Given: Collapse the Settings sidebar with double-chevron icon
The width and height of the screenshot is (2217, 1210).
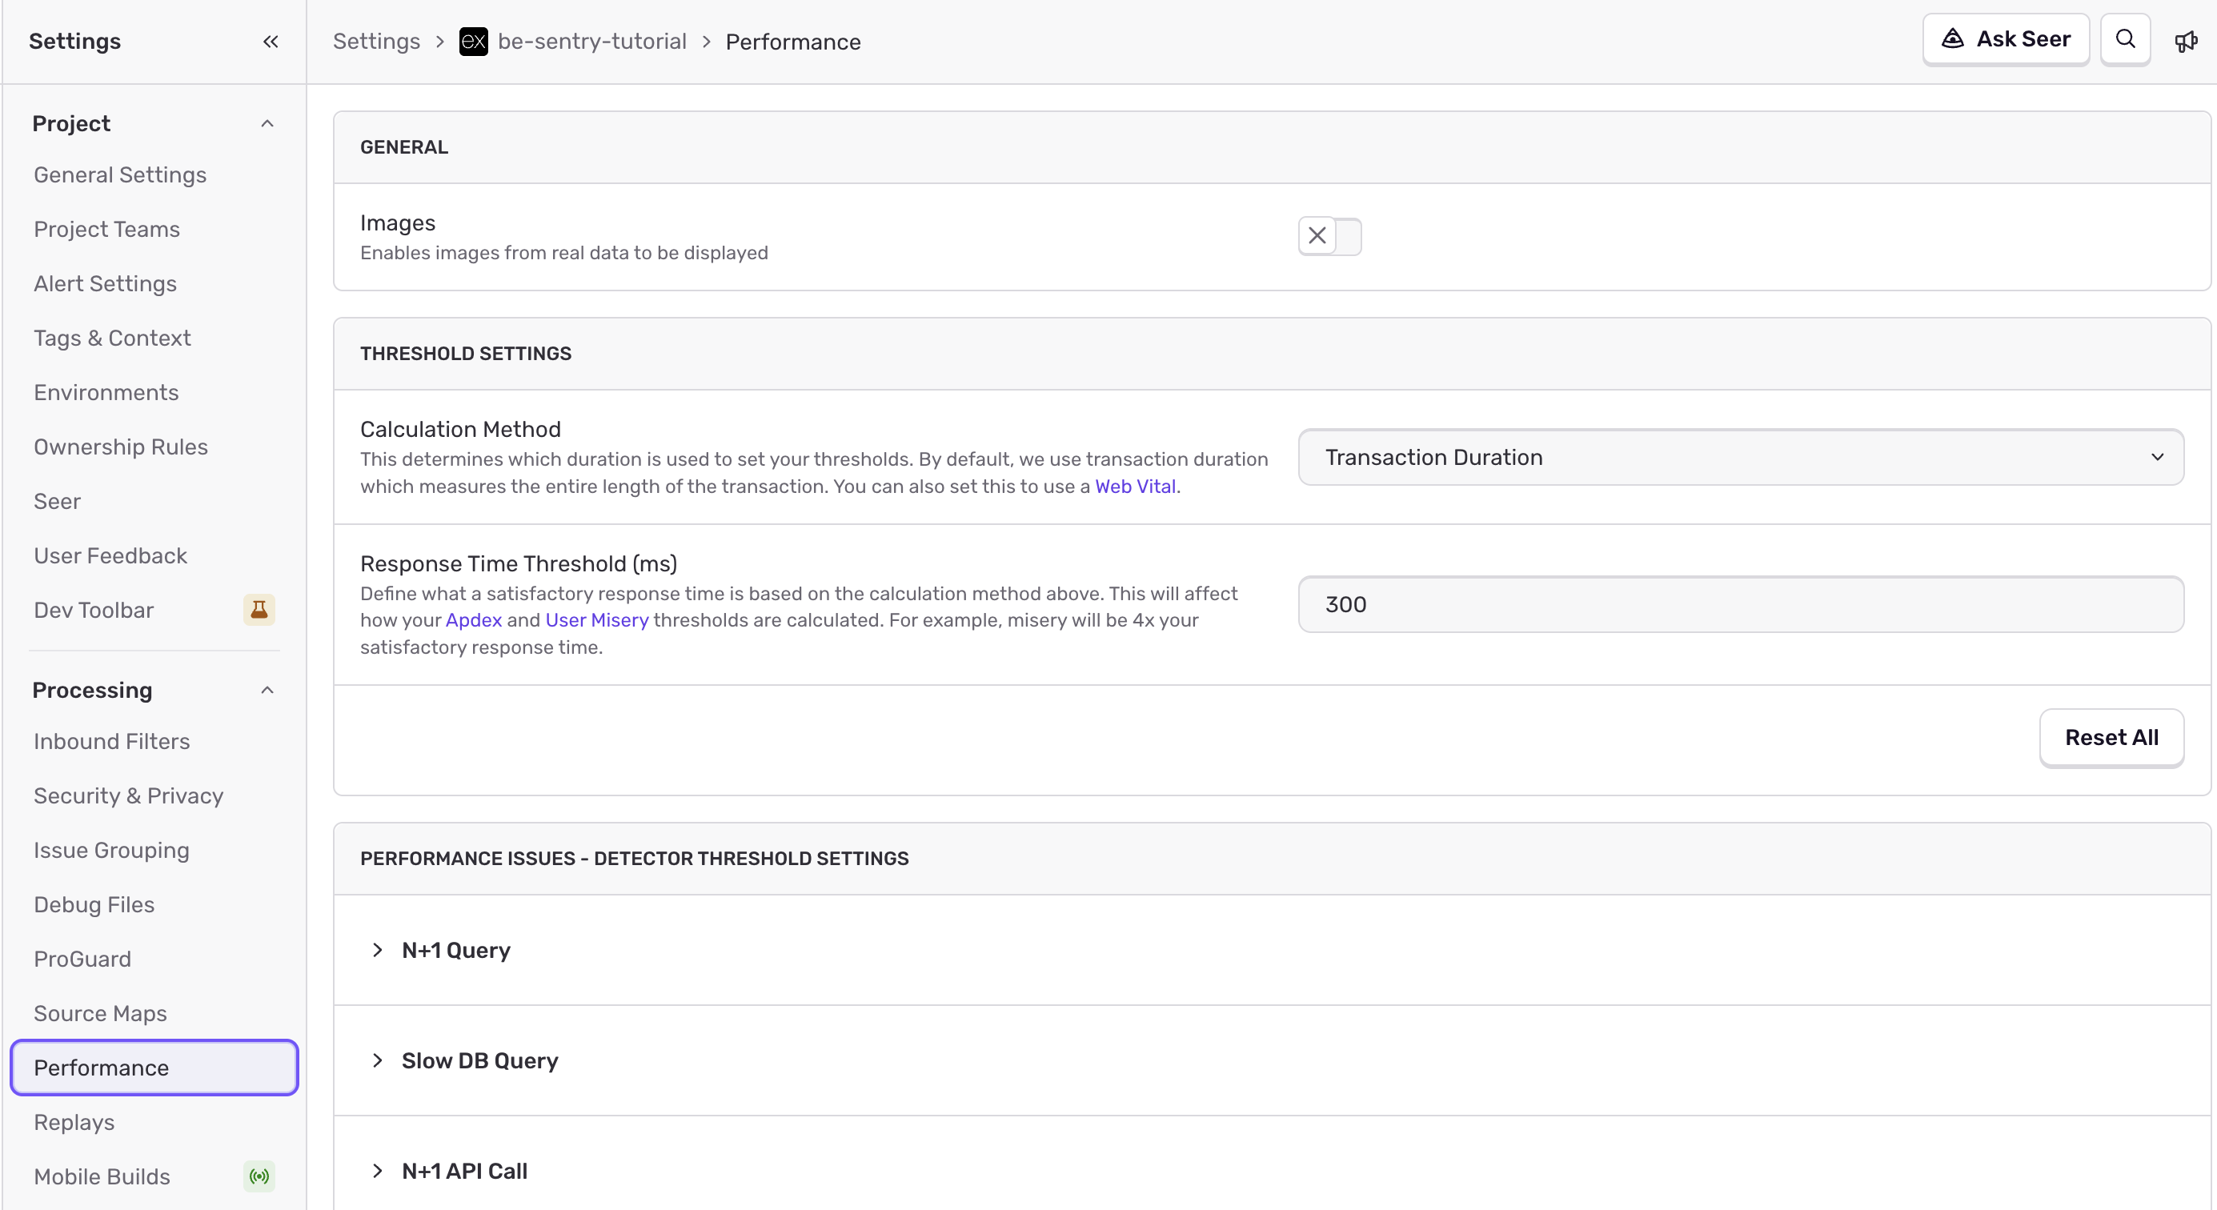Looking at the screenshot, I should click(x=271, y=42).
